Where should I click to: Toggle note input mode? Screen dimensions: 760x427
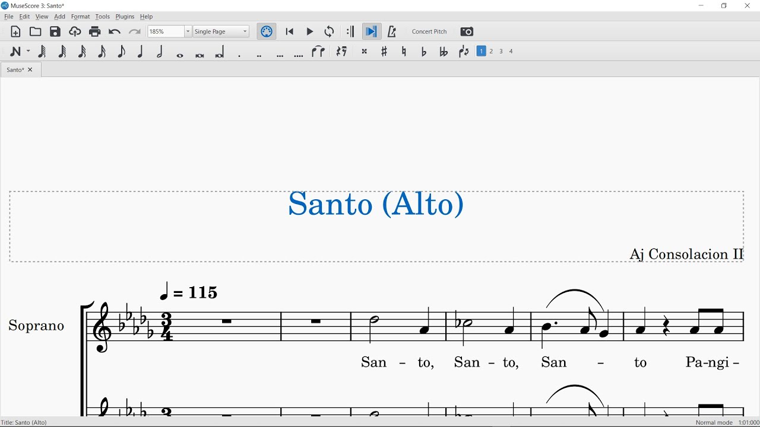[x=16, y=52]
